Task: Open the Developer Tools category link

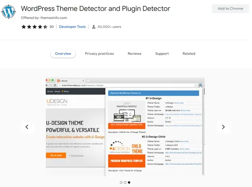Action: 72,27
